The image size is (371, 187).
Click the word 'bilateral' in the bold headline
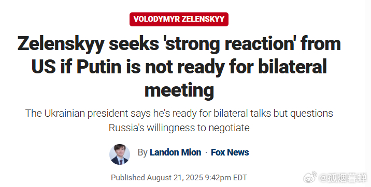[x=292, y=67]
